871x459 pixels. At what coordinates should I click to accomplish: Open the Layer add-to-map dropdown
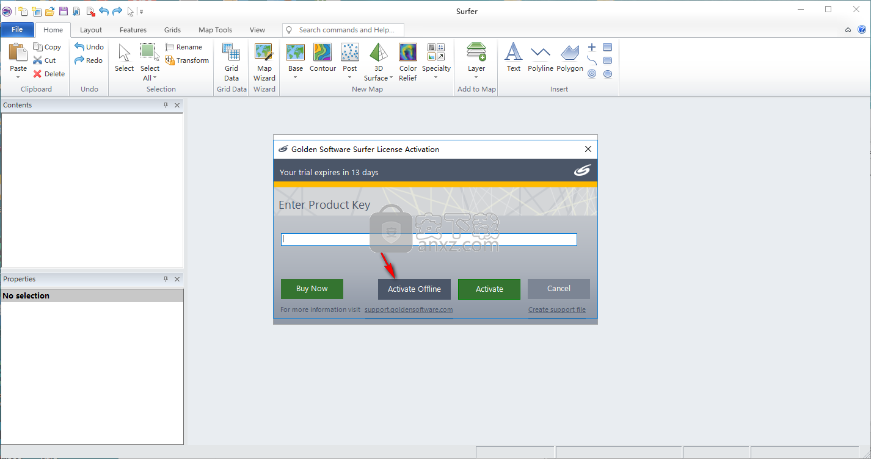(x=476, y=78)
